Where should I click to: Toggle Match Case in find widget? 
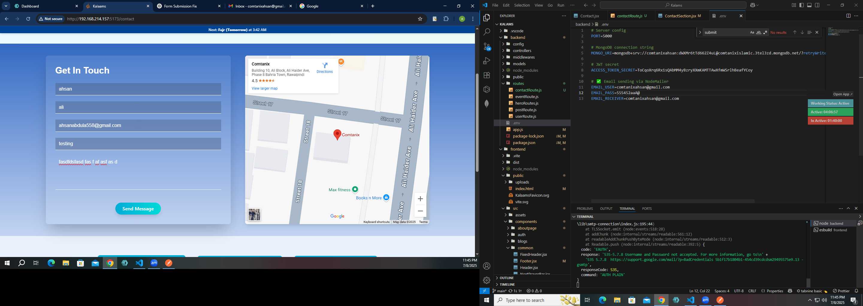tap(752, 32)
